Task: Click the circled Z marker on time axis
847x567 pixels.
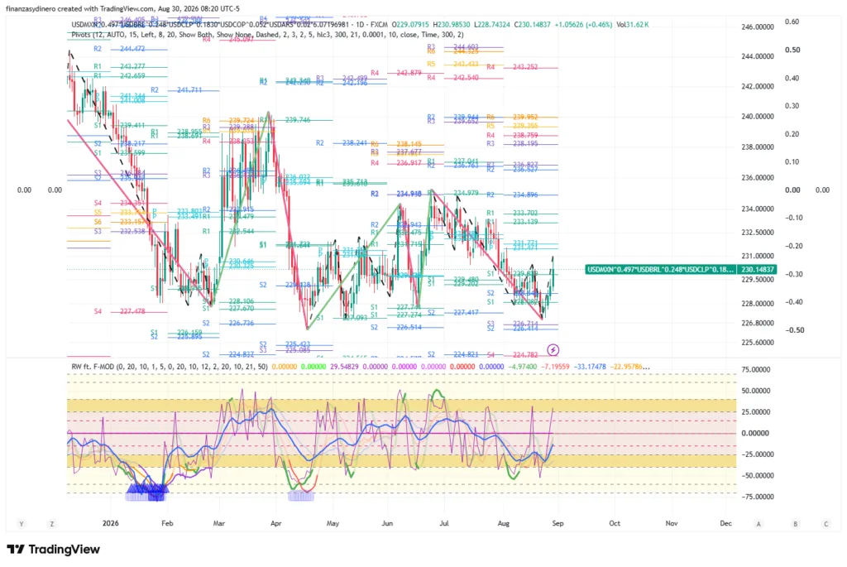Action: (52, 523)
